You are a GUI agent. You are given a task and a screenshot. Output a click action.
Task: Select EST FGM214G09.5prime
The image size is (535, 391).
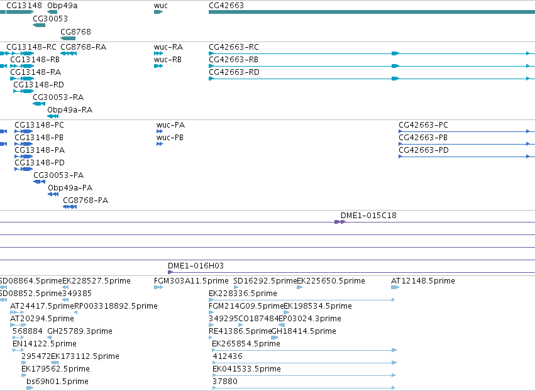pos(246,306)
